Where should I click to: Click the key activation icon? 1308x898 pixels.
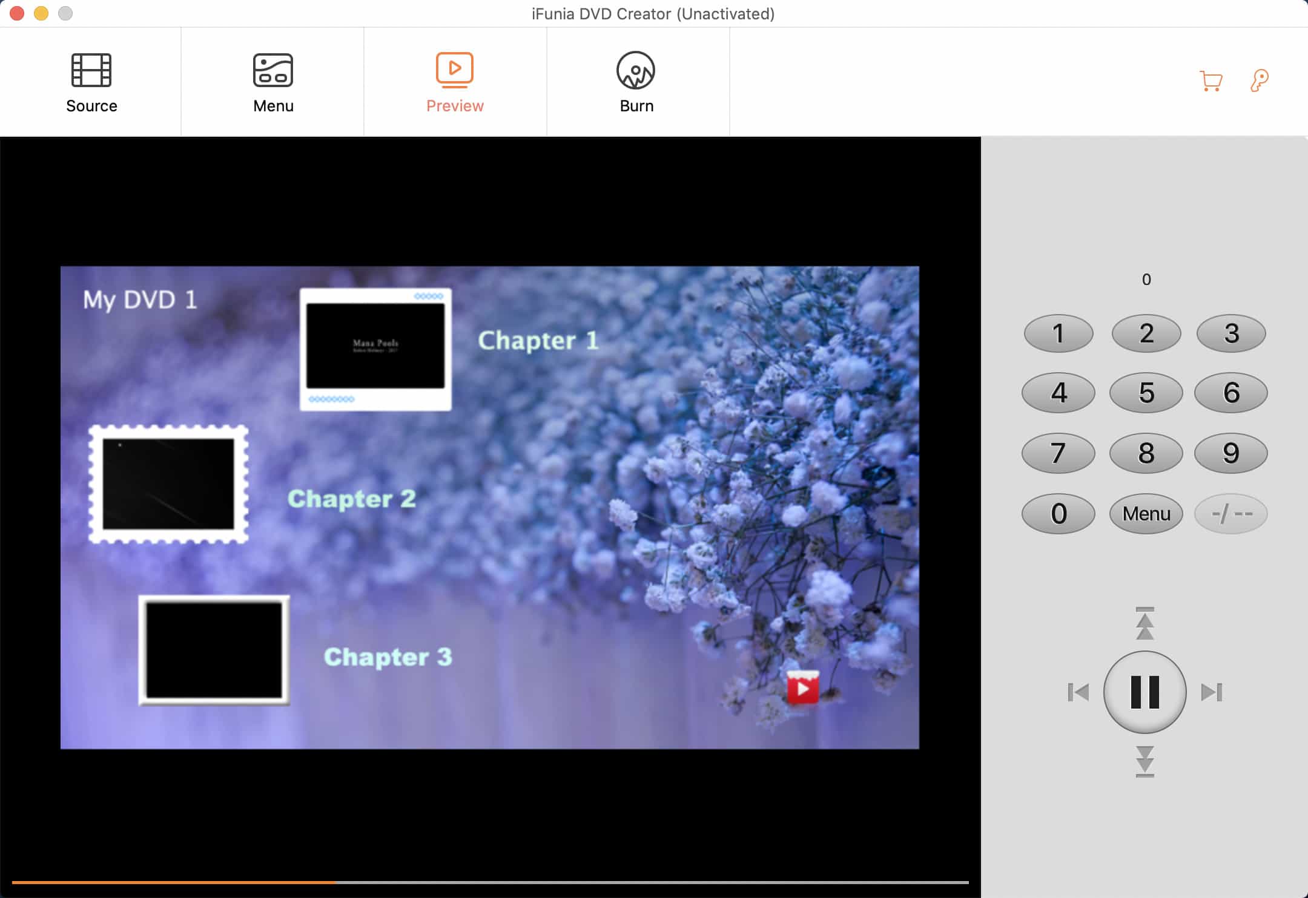pyautogui.click(x=1260, y=80)
